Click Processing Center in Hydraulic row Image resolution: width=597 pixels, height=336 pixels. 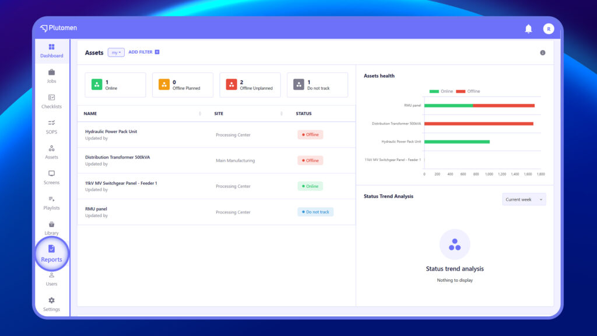pos(233,135)
